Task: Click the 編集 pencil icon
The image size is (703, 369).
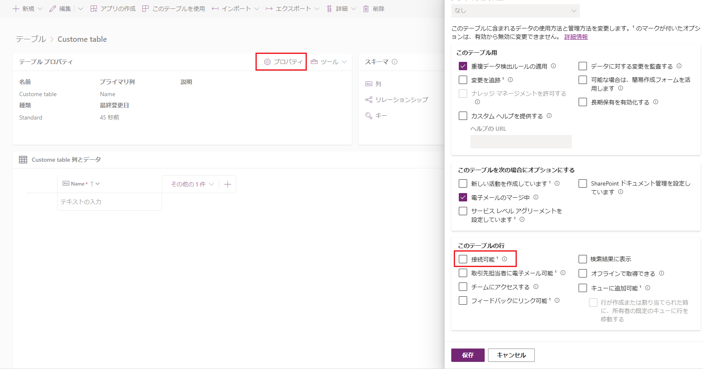Action: [x=53, y=9]
